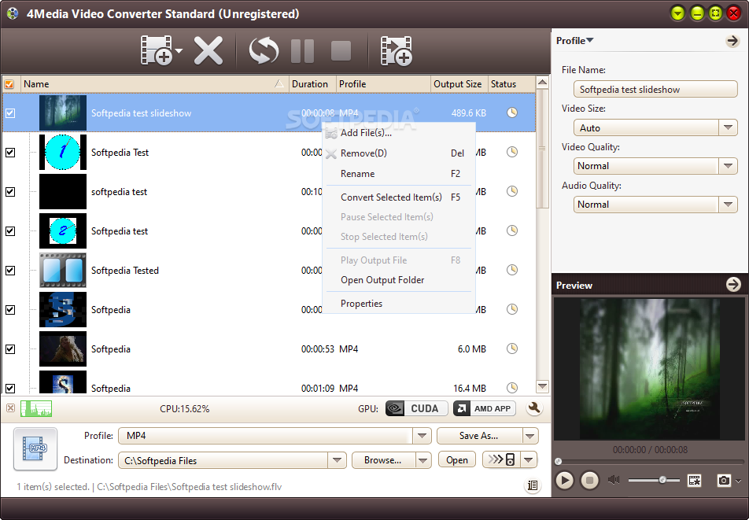Expand the Destination path dropdown
The image size is (749, 520).
tap(337, 460)
